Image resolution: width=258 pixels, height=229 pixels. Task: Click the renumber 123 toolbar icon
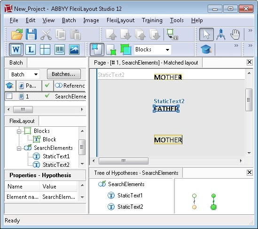tap(172, 34)
